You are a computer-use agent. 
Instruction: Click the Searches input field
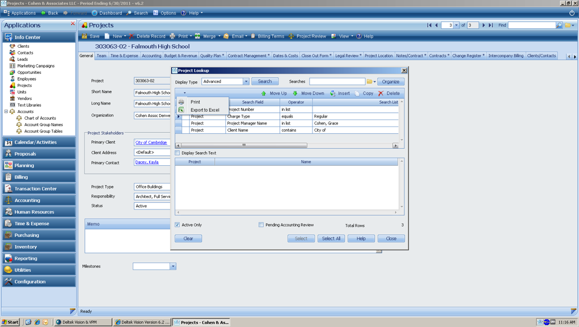pyautogui.click(x=337, y=82)
